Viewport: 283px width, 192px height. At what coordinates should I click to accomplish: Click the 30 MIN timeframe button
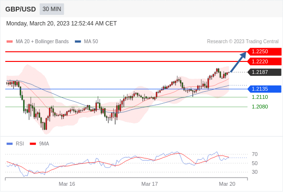pyautogui.click(x=52, y=9)
